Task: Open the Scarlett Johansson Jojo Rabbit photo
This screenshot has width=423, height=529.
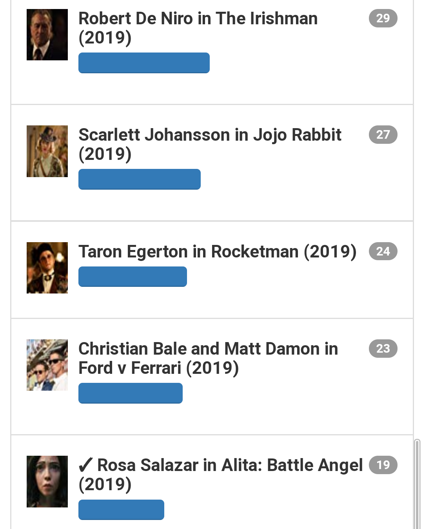Action: (47, 151)
